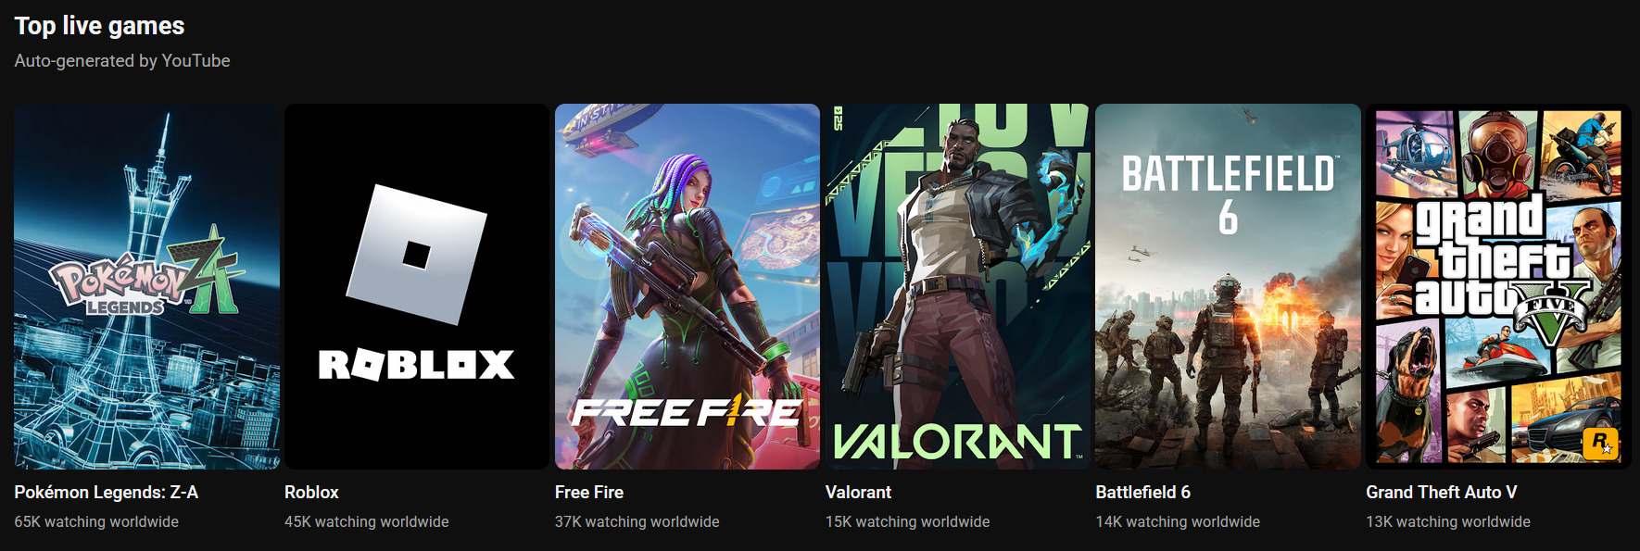1640x551 pixels.
Task: Open the Grand Theft Auto V title link
Action: (1442, 493)
